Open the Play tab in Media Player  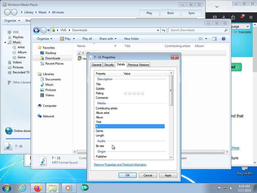(x=149, y=13)
